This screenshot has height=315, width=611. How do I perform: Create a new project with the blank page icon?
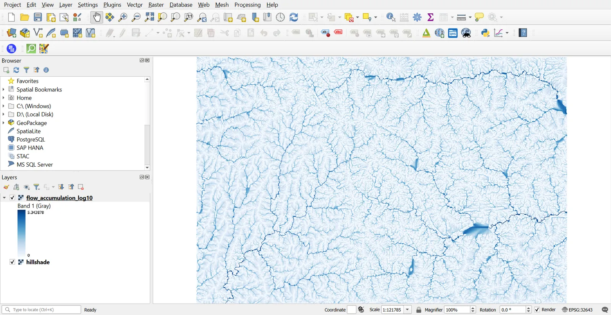[11, 17]
